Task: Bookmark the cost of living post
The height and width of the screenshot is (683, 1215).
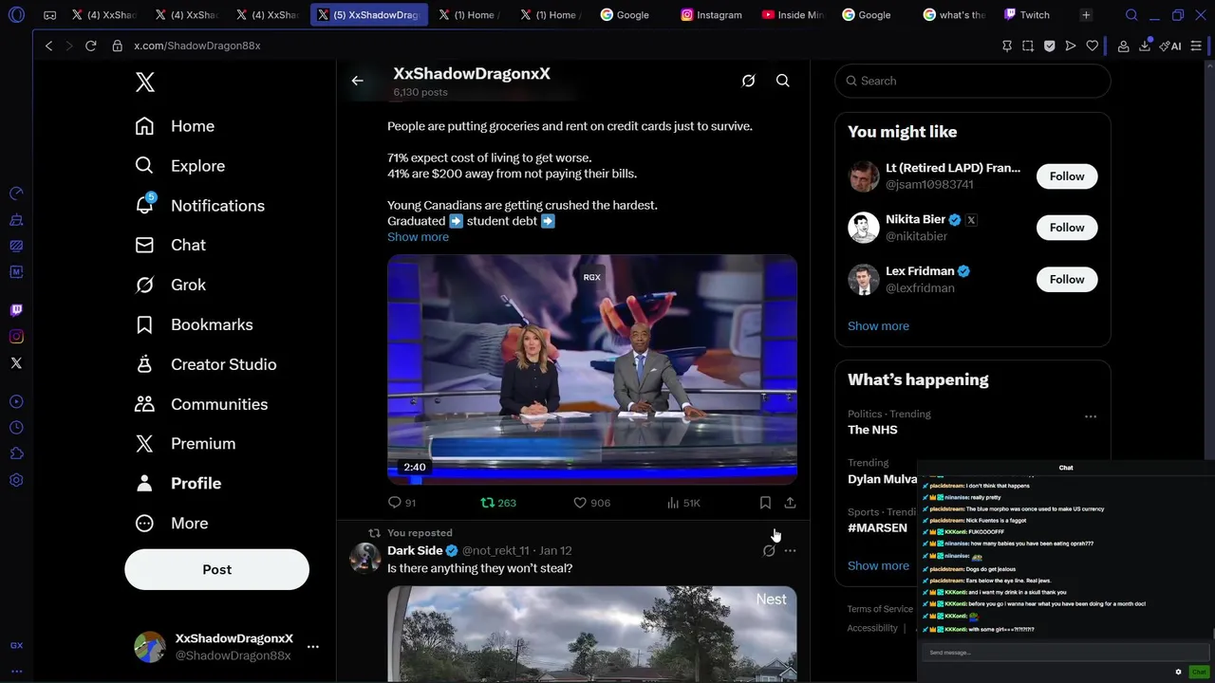Action: [x=765, y=503]
